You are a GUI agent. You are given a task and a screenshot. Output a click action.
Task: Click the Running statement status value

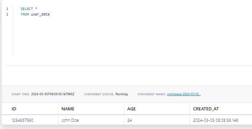[x=122, y=94]
